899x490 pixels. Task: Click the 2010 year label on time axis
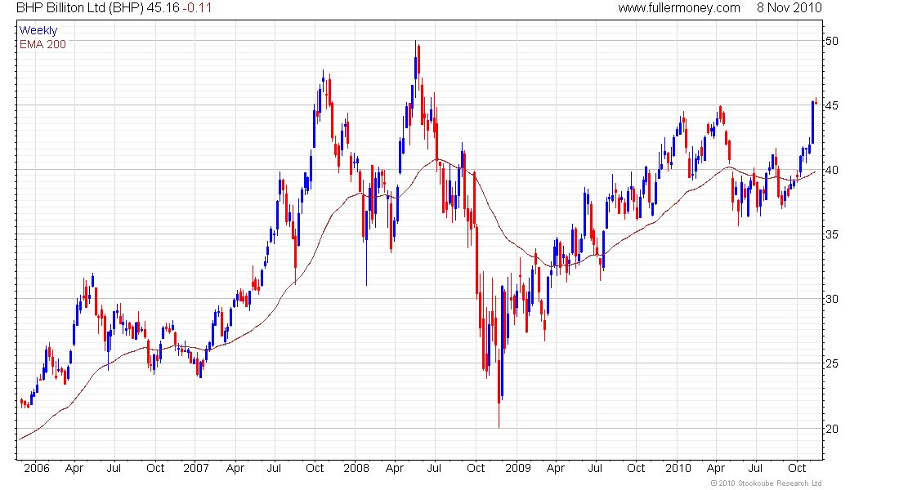[x=678, y=468]
